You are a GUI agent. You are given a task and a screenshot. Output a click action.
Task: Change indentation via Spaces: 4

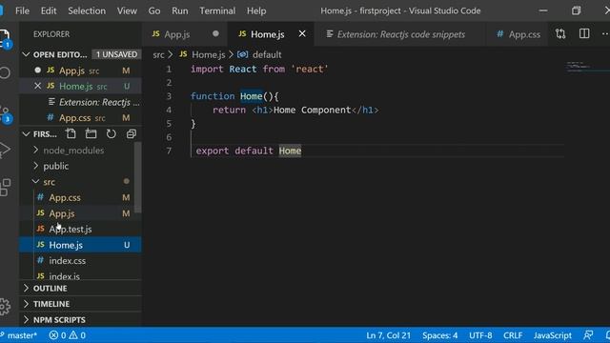(x=440, y=335)
